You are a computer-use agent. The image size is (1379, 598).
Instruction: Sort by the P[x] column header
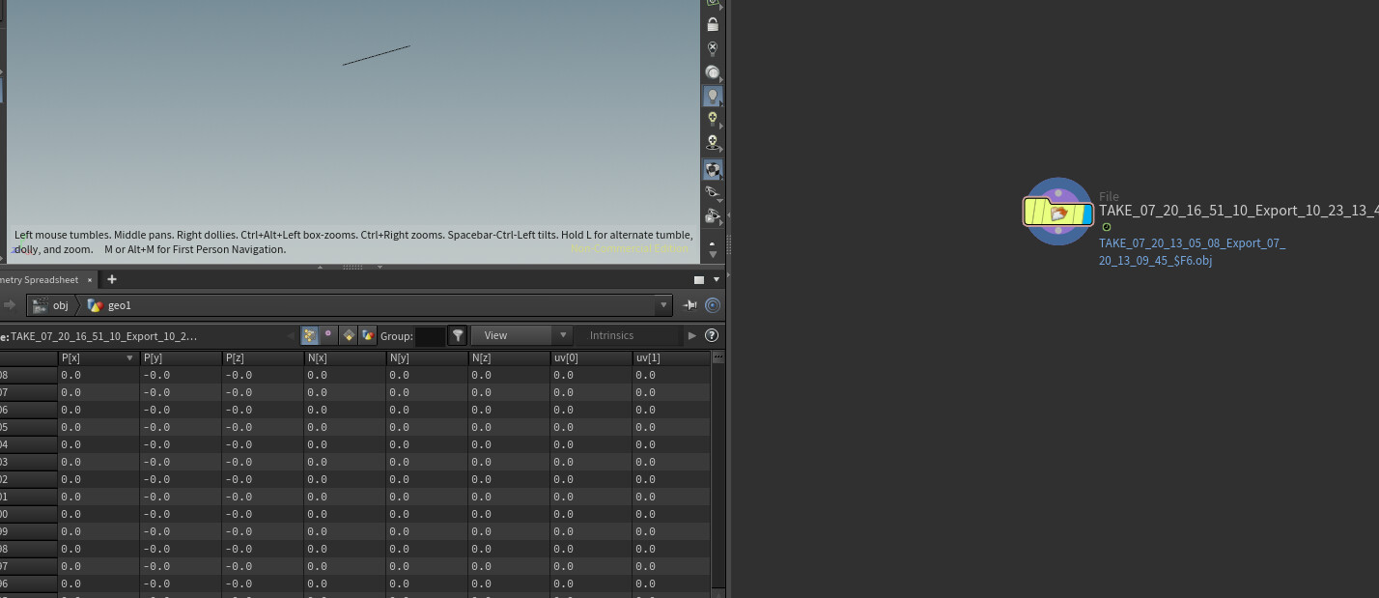(92, 358)
